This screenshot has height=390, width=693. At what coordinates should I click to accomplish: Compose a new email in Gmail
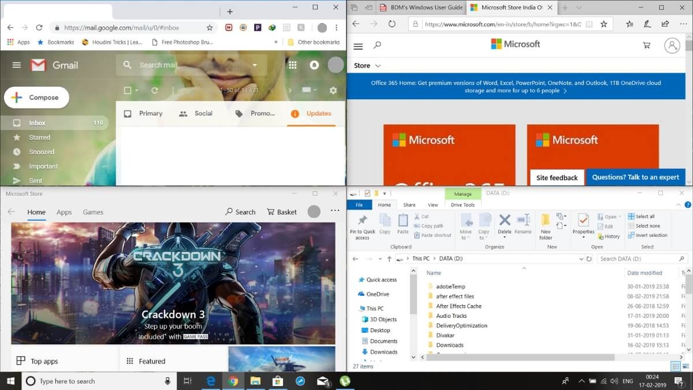coord(36,98)
